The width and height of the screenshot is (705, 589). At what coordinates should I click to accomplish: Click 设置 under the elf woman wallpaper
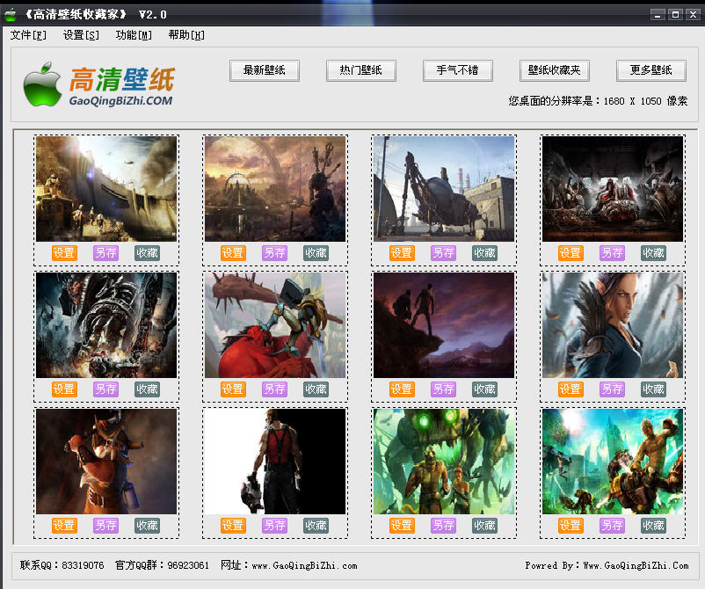pos(571,389)
